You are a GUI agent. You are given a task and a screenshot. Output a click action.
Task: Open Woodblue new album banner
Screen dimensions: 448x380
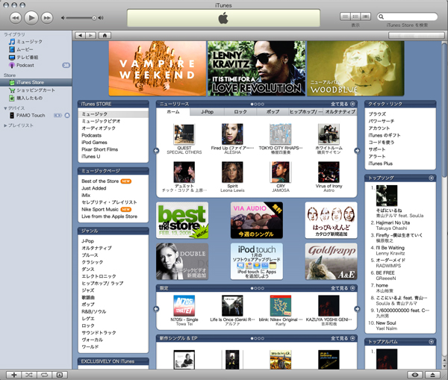click(x=355, y=68)
